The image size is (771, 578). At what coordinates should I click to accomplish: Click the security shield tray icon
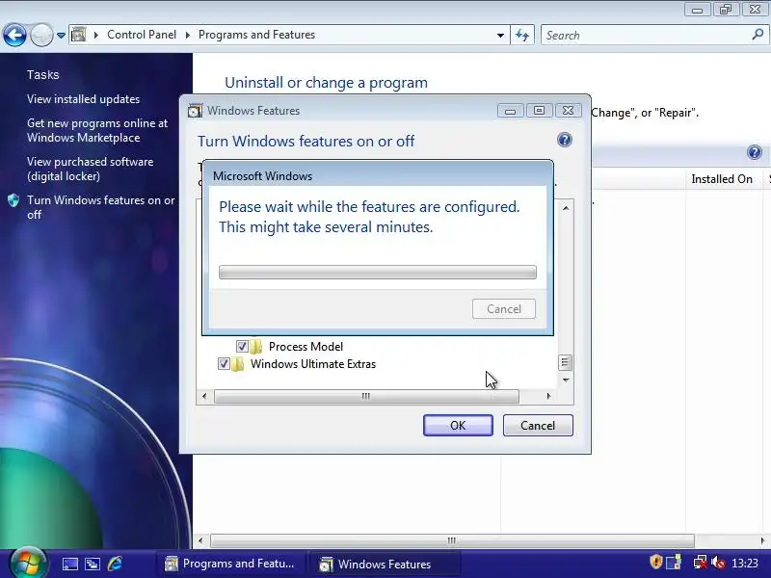pos(656,562)
